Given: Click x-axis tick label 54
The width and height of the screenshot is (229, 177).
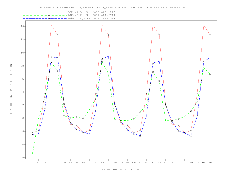Looking at the screenshot, I should 147,163.
